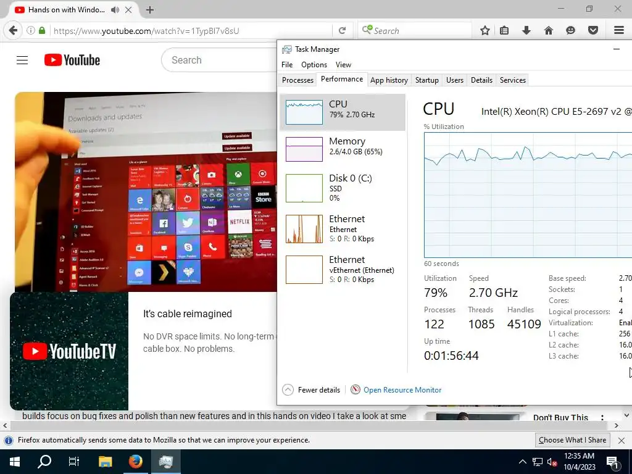
Task: Bookmark this page with the star icon
Action: point(485,31)
